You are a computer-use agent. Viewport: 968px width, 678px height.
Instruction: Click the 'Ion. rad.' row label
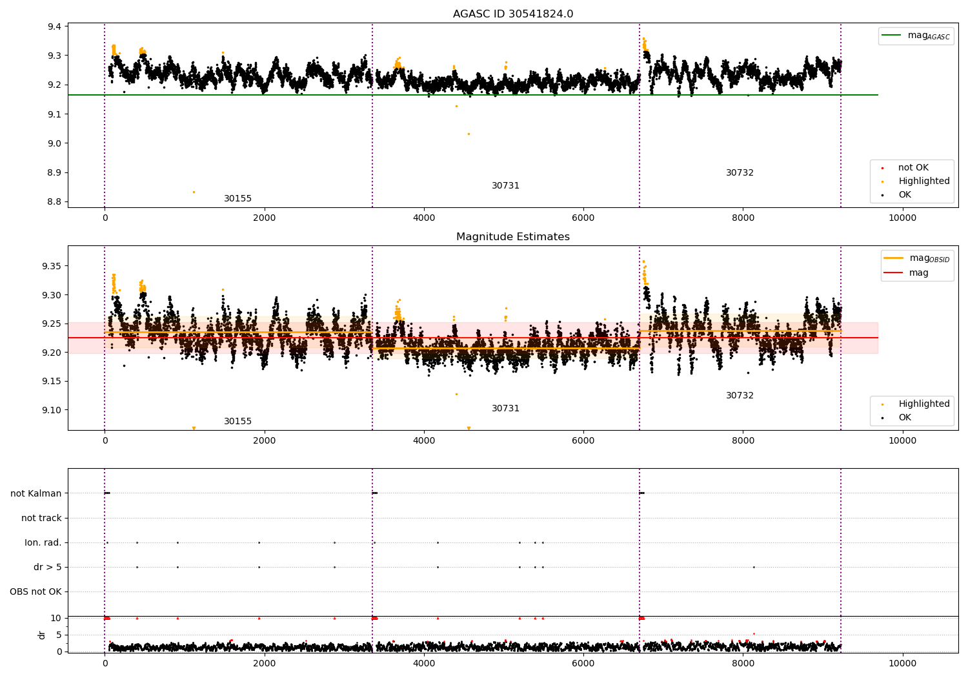click(x=43, y=543)
